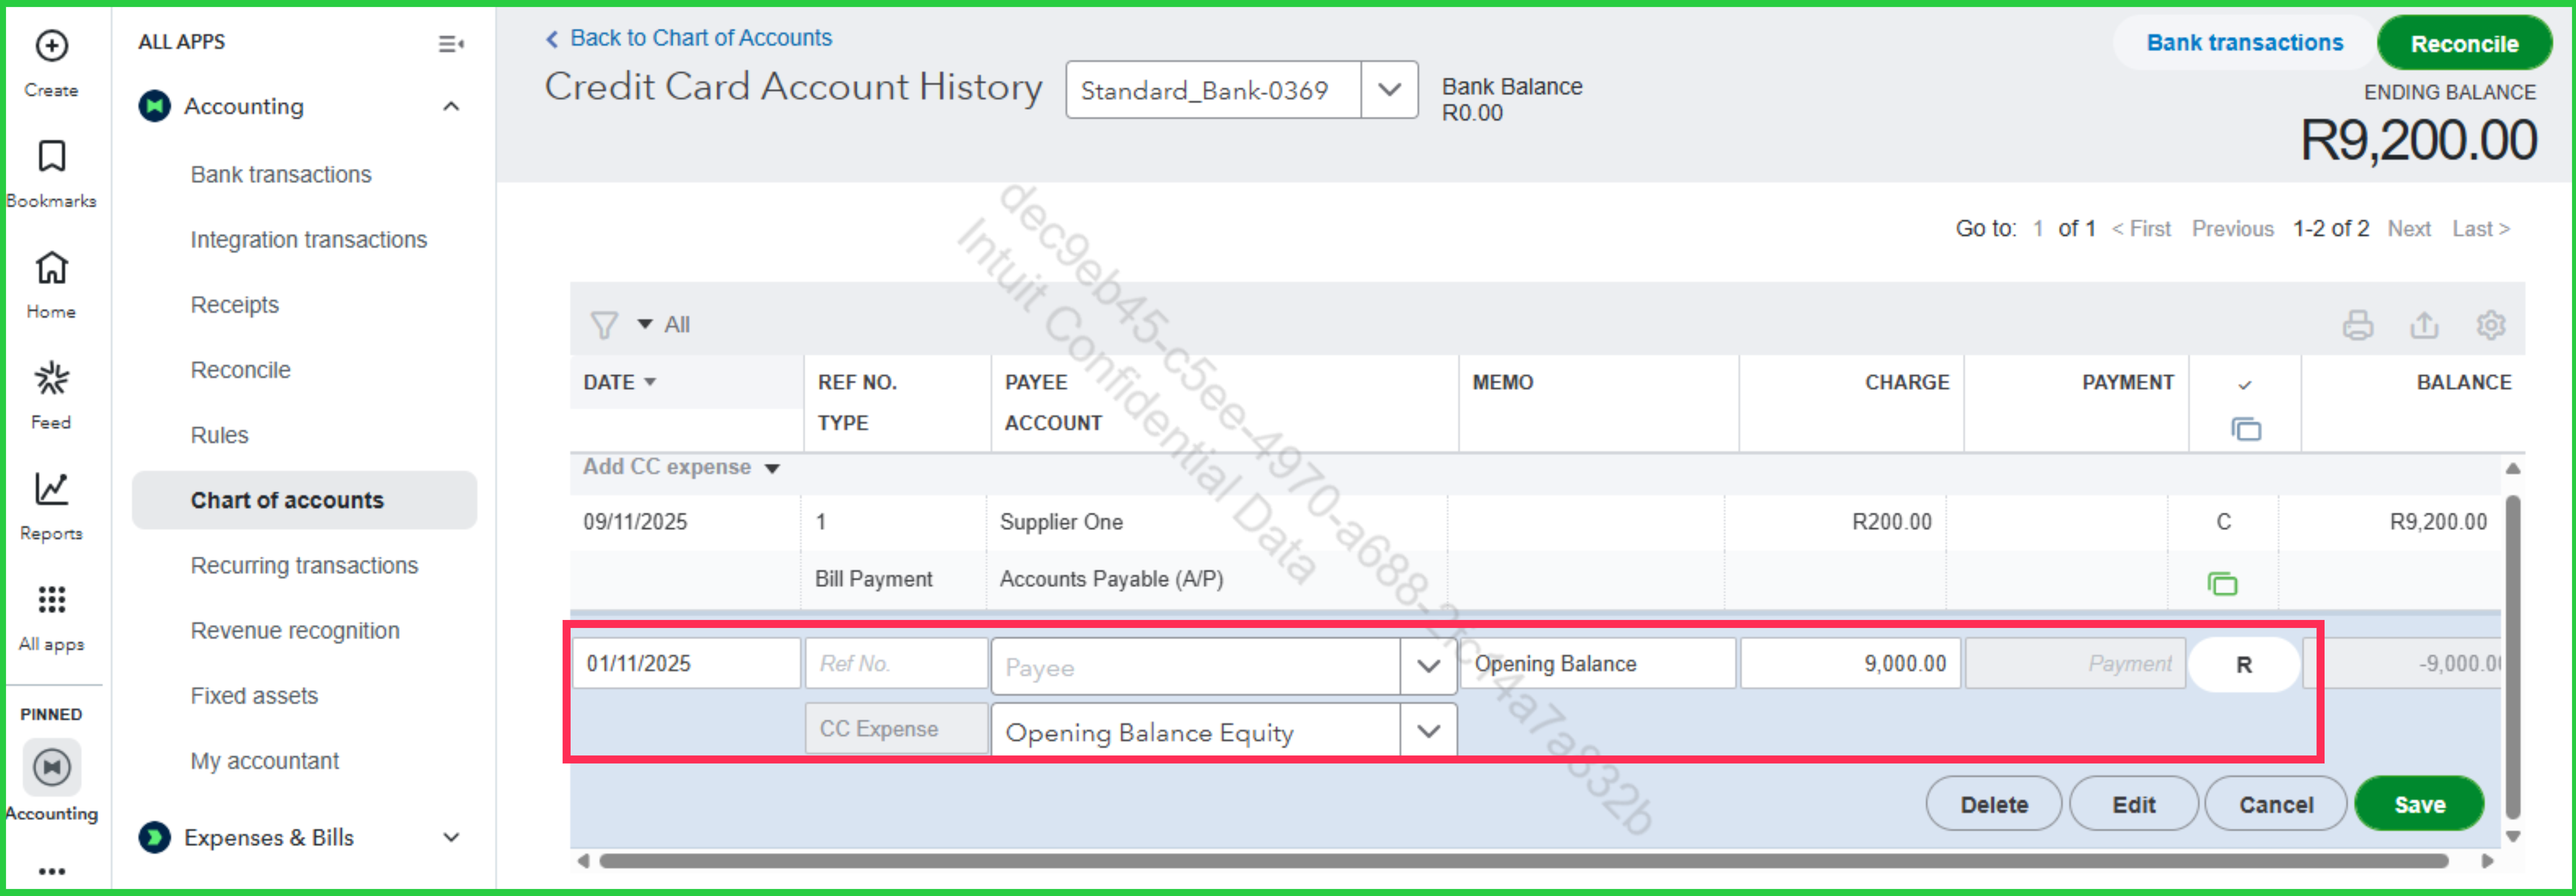Open the Bookmarks icon
The width and height of the screenshot is (2576, 896).
[x=51, y=157]
